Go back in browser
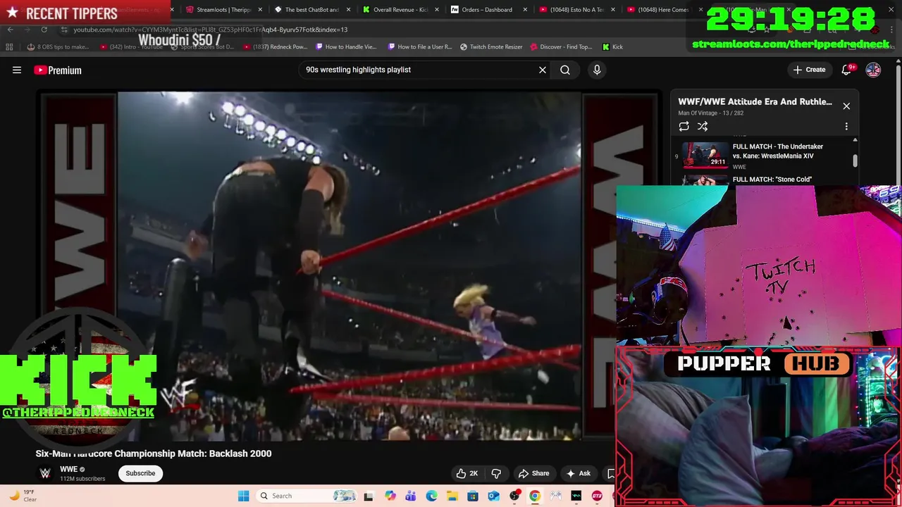 10,30
